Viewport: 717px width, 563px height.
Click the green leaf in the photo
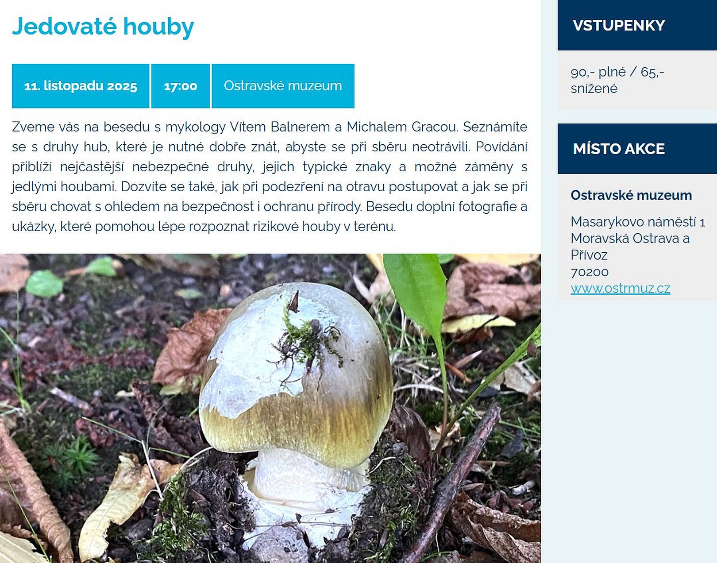(417, 292)
